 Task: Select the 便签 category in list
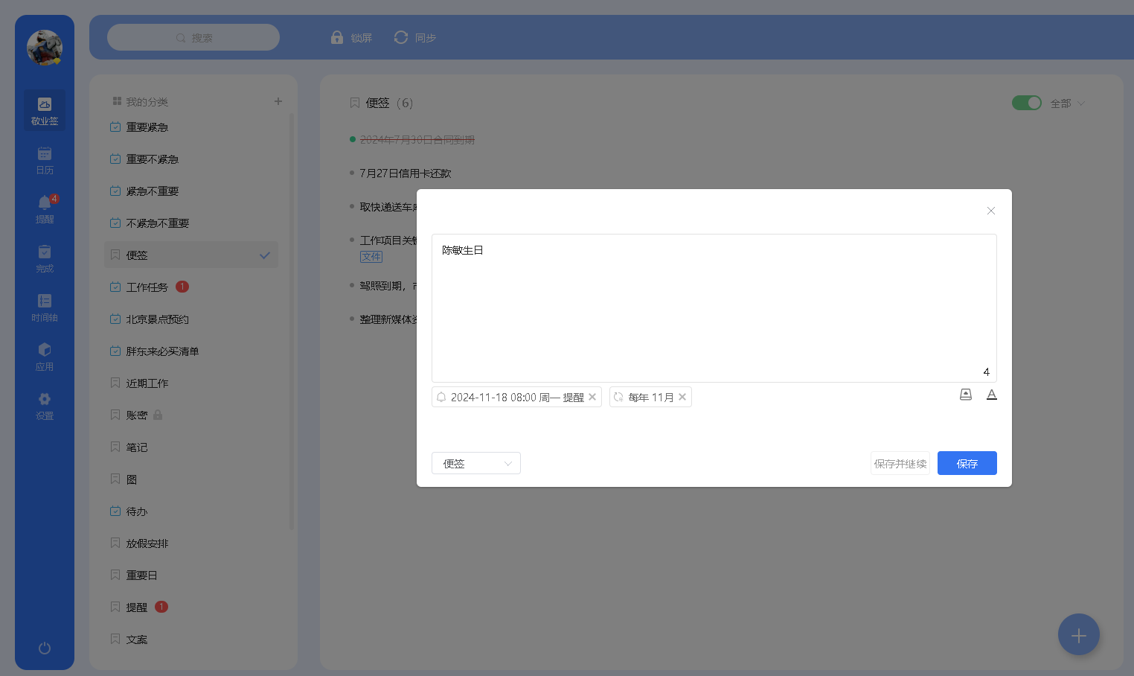coord(191,255)
